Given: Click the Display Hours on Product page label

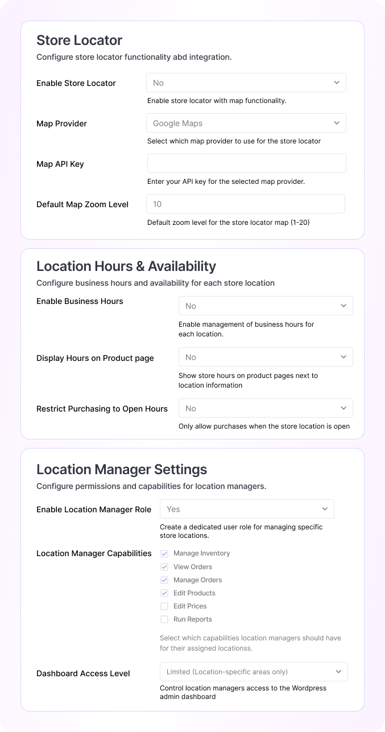Looking at the screenshot, I should point(95,358).
